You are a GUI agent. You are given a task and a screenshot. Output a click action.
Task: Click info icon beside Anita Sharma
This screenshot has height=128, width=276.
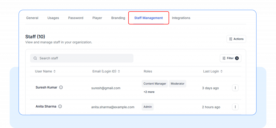[x=60, y=106]
